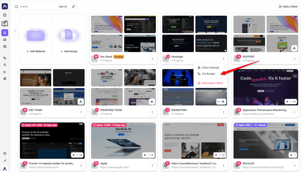302x172 pixels.
Task: Click the Sprint 2057-1 In 1 Month tag
Action: [x=250, y=125]
